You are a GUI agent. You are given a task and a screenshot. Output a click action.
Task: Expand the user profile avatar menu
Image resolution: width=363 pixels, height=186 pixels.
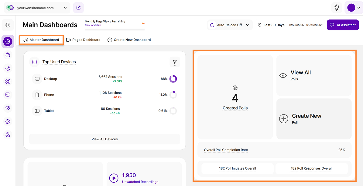[354, 8]
